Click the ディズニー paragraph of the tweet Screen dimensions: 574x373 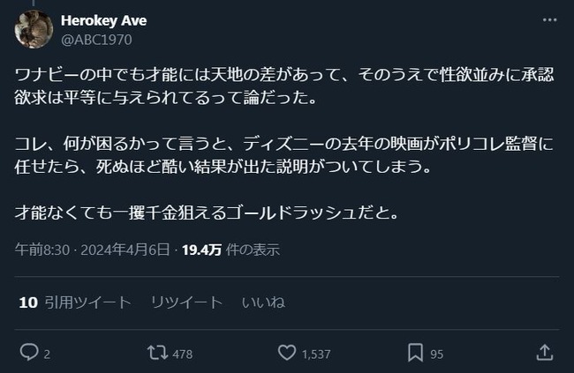pyautogui.click(x=284, y=155)
